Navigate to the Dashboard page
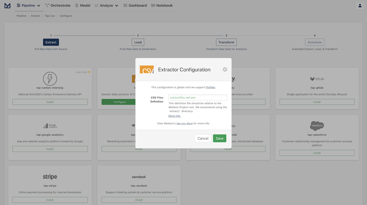This screenshot has width=367, height=205. point(135,5)
